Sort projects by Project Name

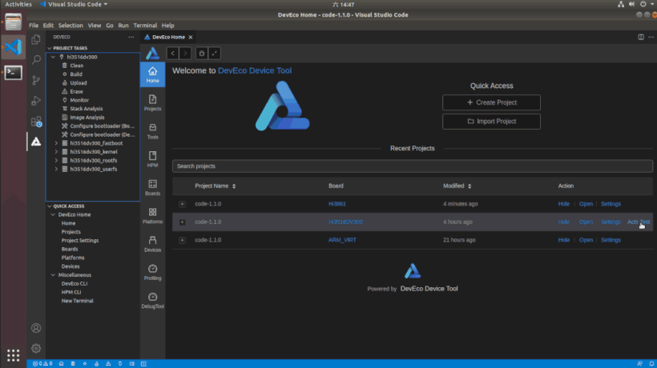[x=234, y=186]
